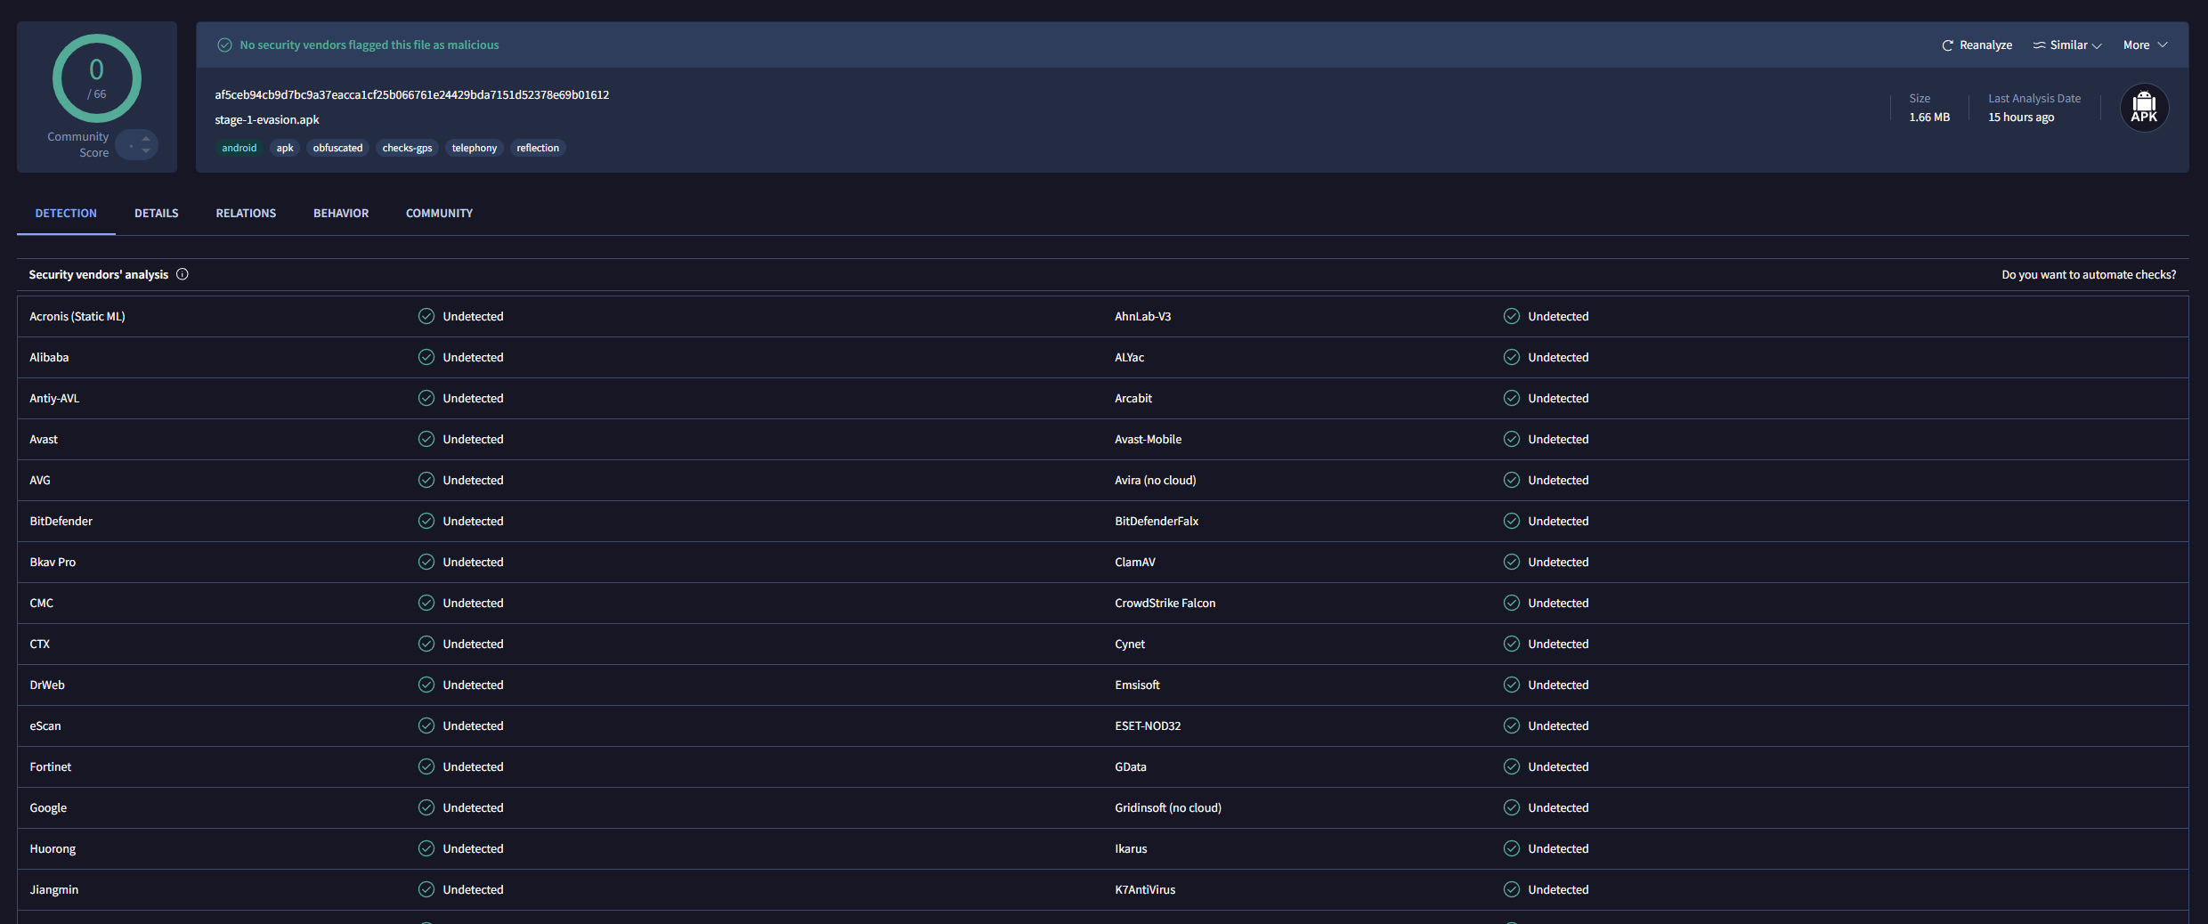Click the Fortinet vendor name

51,767
